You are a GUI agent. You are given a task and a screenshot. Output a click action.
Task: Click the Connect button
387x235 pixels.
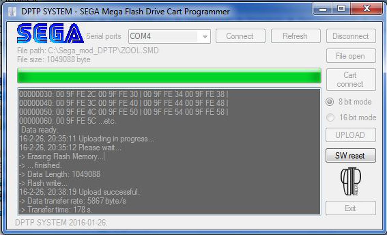click(240, 36)
